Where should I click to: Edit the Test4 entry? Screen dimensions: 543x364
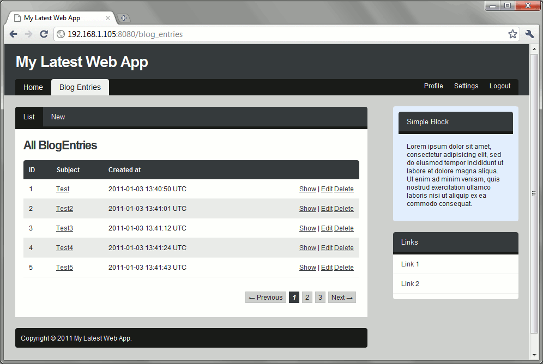click(327, 248)
